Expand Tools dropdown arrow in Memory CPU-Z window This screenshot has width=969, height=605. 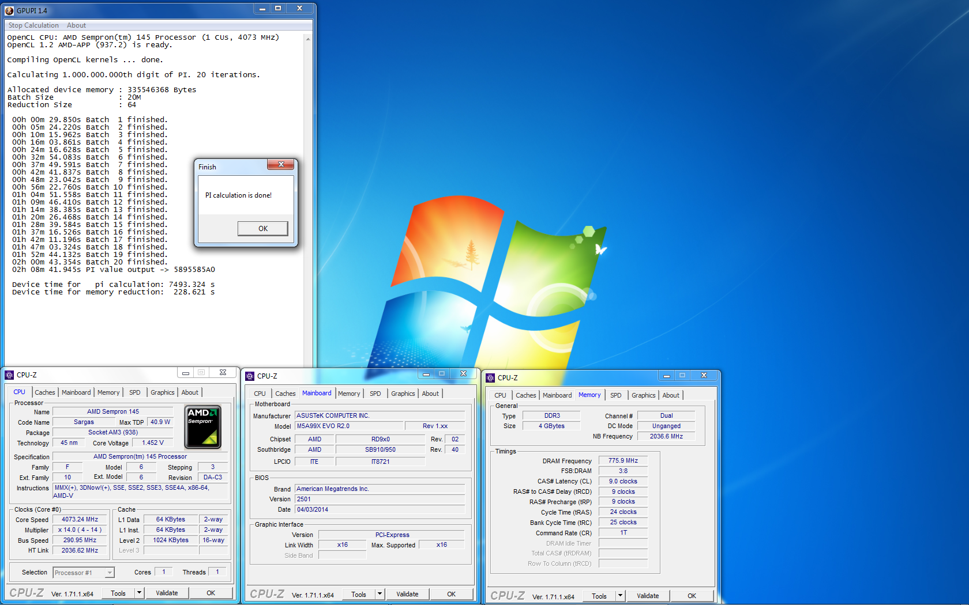point(620,596)
